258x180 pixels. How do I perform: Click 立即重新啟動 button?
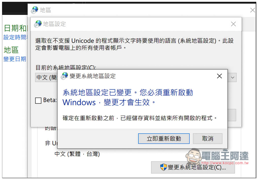point(164,139)
